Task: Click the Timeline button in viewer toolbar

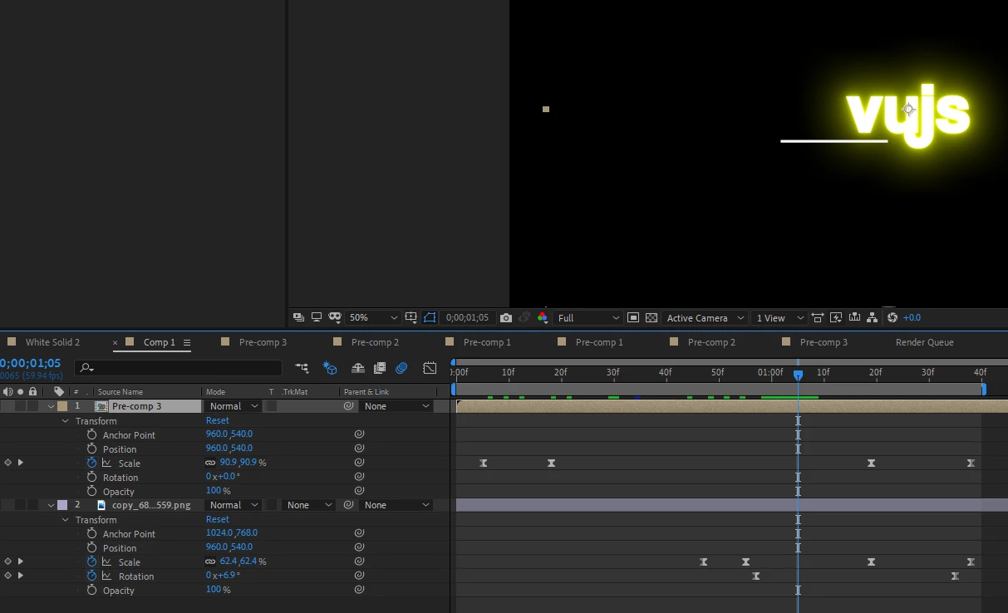Action: click(854, 317)
